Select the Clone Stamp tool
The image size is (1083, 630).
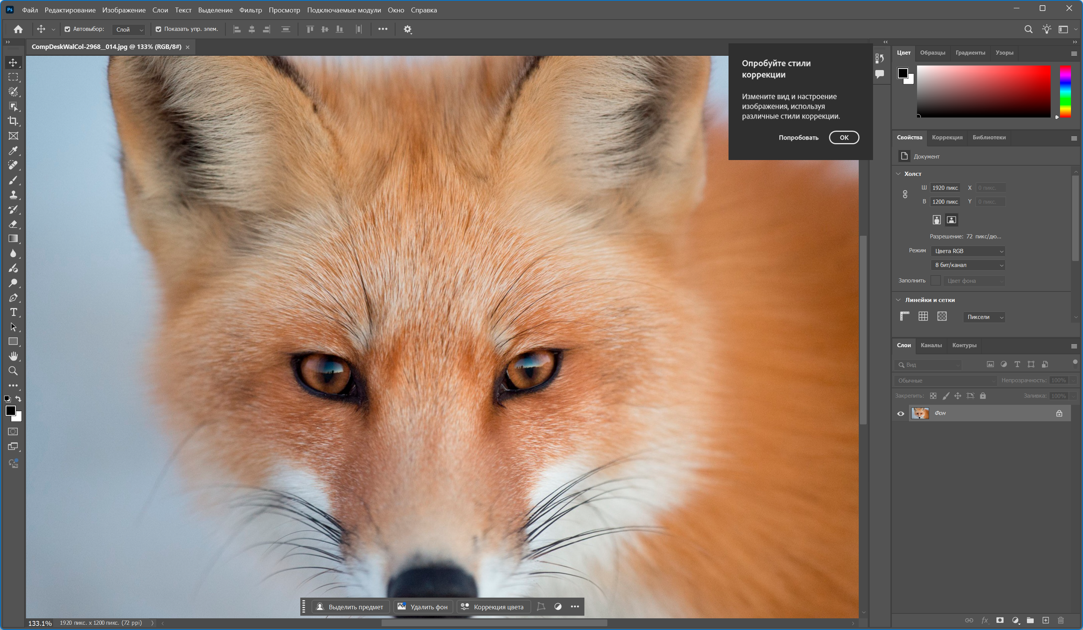click(13, 195)
